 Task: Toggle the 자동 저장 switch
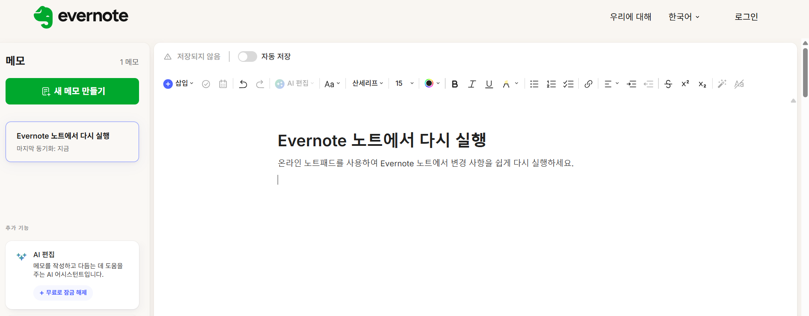click(247, 57)
